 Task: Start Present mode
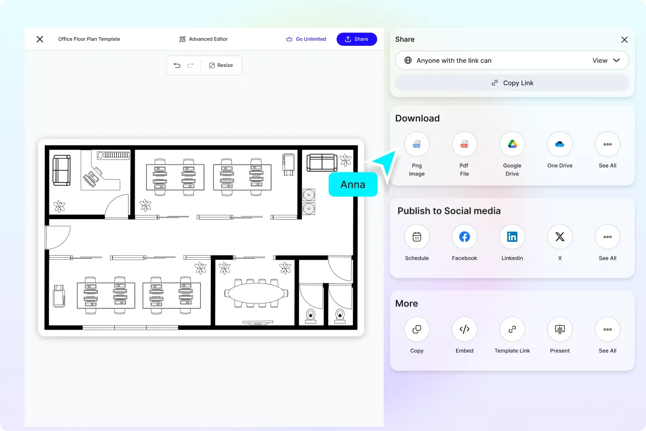(x=560, y=330)
